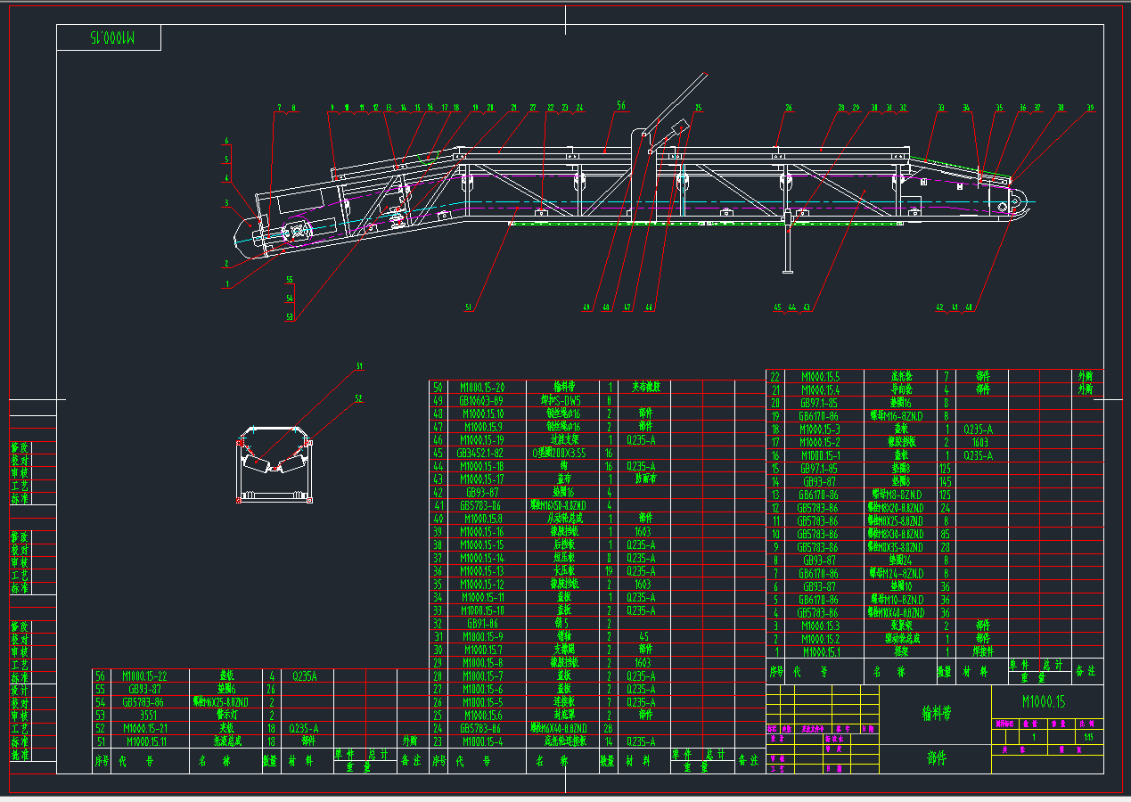Image resolution: width=1131 pixels, height=802 pixels.
Task: Select Q235A material in row 56
Action: coord(304,676)
